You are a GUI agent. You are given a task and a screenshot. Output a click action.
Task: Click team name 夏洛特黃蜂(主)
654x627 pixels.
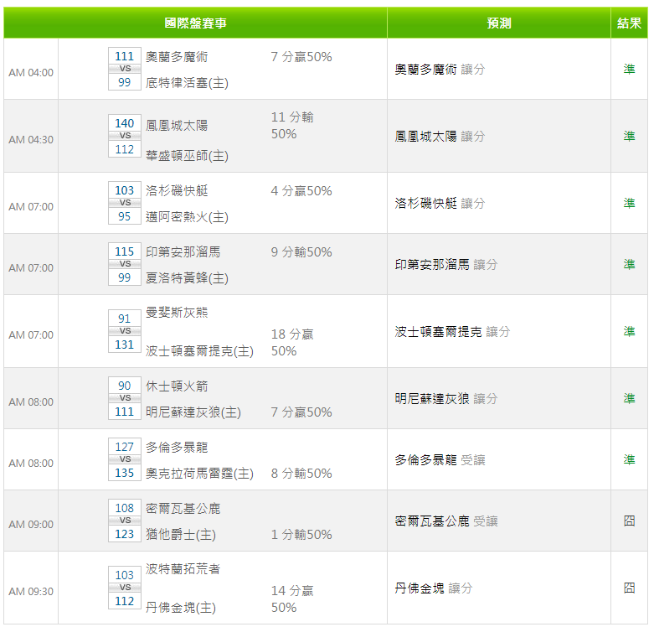[187, 277]
